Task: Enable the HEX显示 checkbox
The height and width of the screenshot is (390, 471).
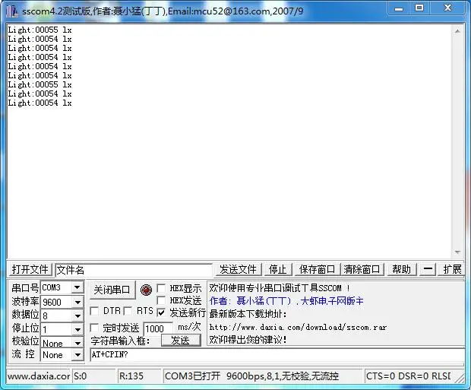Action: click(162, 288)
